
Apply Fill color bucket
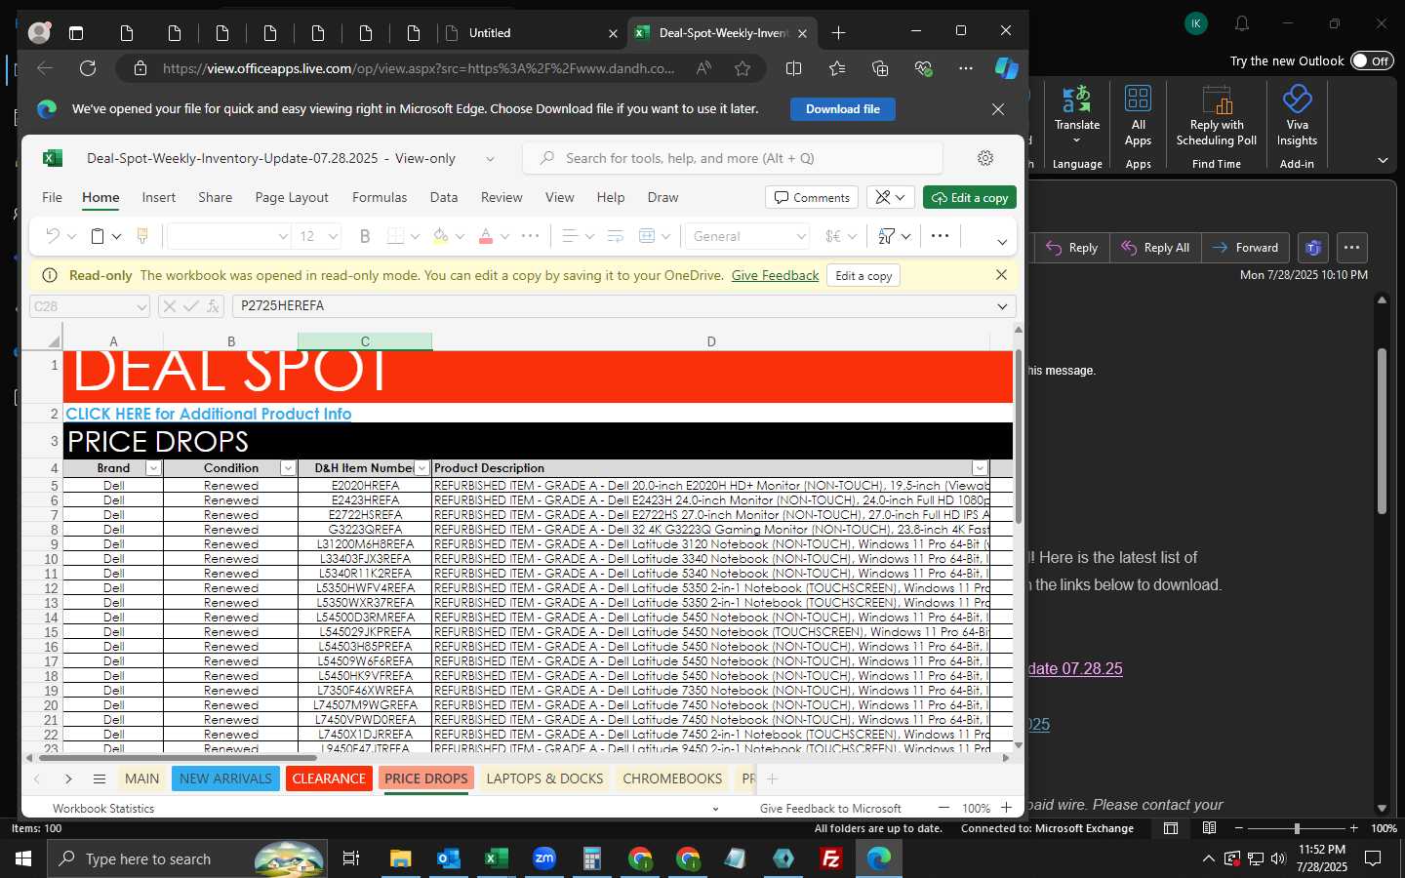tap(440, 236)
